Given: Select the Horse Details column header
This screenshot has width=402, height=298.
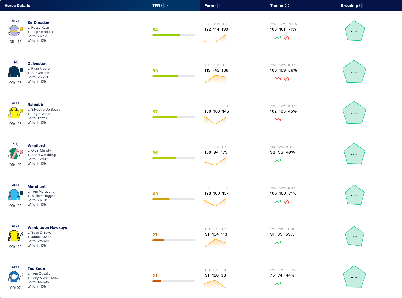Looking at the screenshot, I should tap(17, 6).
